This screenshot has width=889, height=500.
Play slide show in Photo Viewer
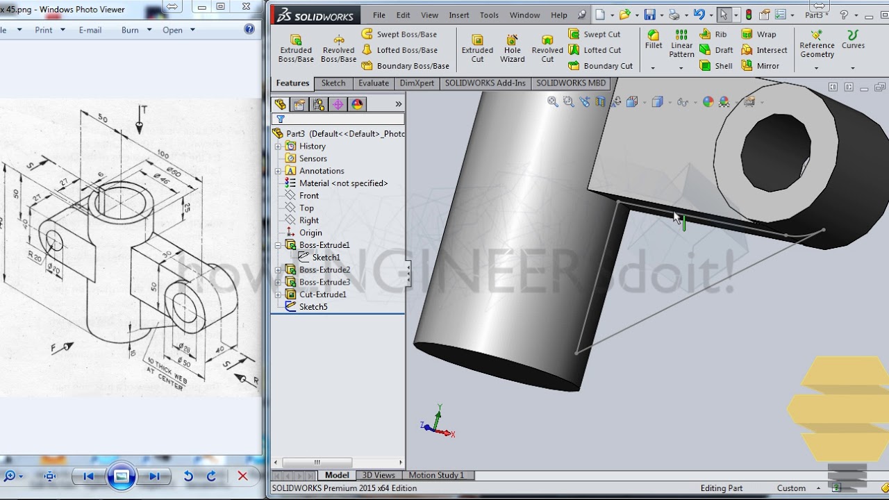[x=121, y=476]
